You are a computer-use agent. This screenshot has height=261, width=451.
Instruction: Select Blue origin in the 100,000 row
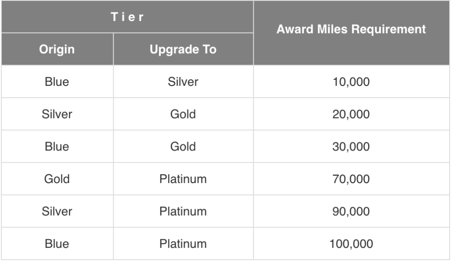pyautogui.click(x=57, y=244)
